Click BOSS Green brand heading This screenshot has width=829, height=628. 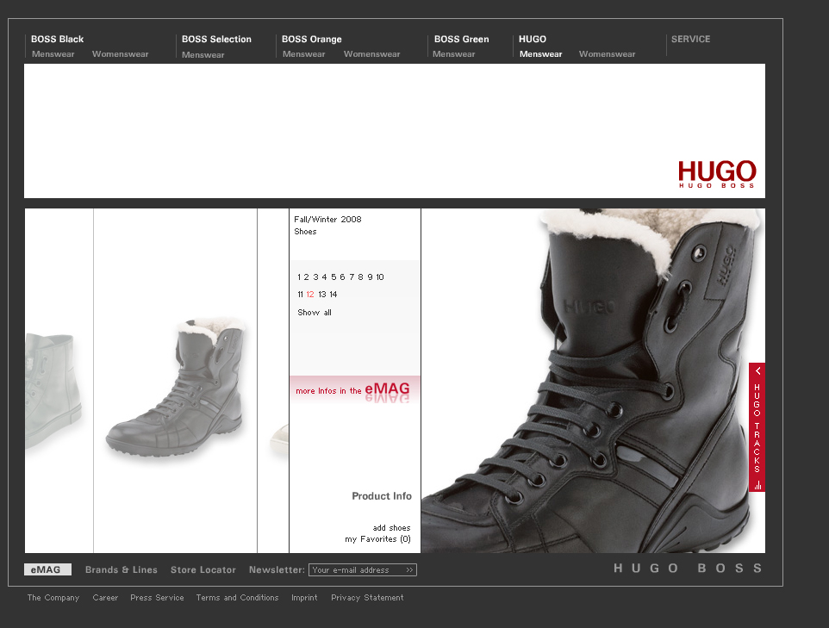(x=461, y=39)
